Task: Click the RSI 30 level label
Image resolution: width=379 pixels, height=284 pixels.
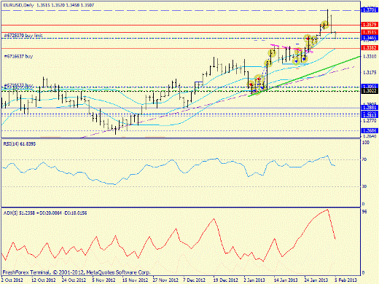Action: (364, 186)
